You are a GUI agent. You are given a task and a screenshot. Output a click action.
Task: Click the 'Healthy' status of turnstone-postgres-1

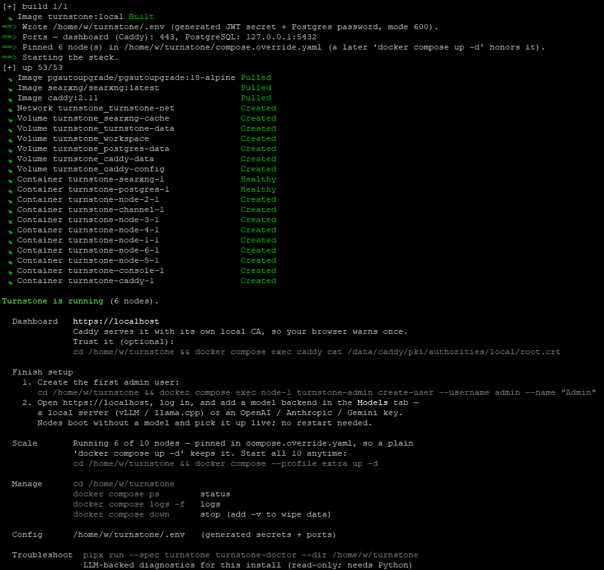[x=258, y=189]
